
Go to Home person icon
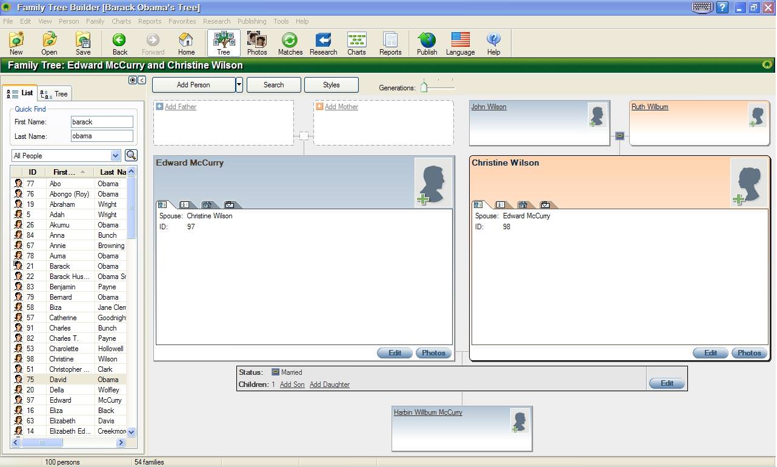(186, 44)
